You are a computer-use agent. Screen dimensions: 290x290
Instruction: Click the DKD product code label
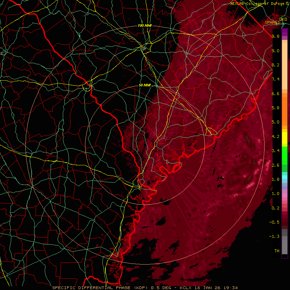[x=283, y=19]
